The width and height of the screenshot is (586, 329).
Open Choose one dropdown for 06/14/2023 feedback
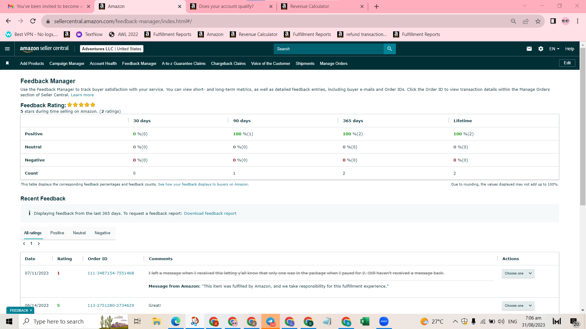(518, 306)
